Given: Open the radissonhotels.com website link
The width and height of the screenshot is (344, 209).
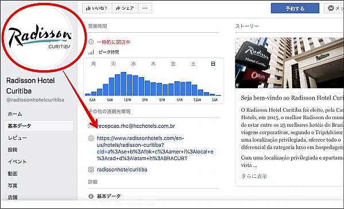Looking at the screenshot, I should (155, 149).
